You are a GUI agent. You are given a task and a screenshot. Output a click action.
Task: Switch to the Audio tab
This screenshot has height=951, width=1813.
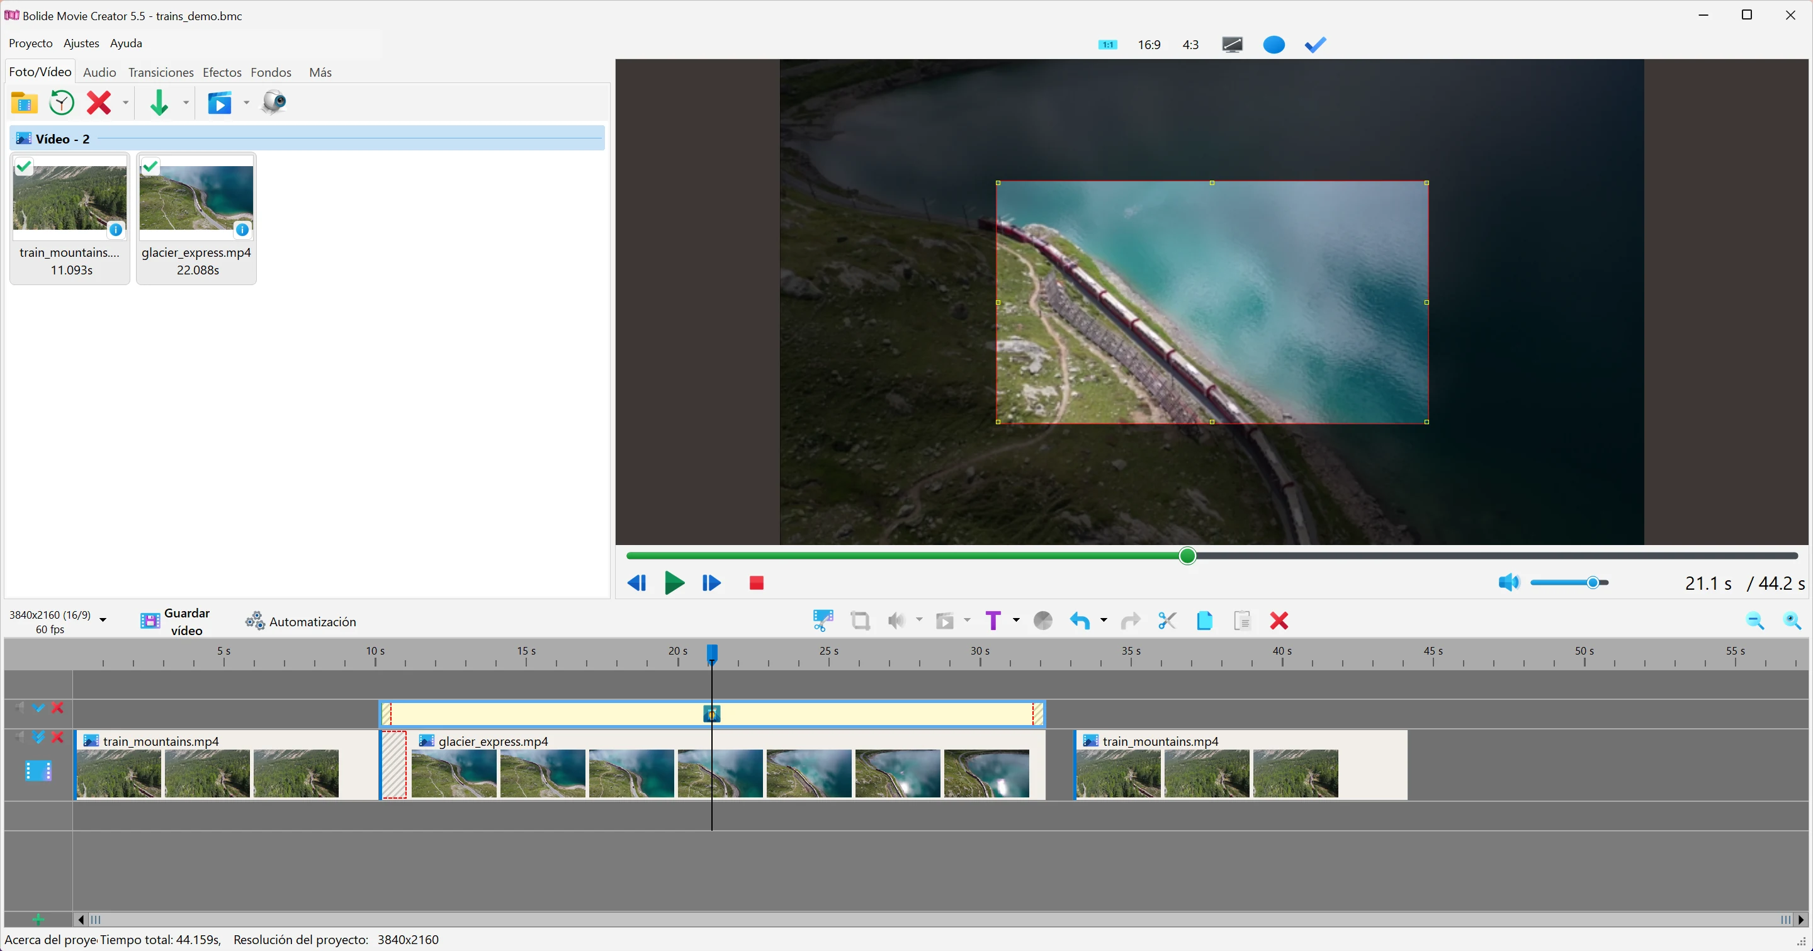[99, 72]
